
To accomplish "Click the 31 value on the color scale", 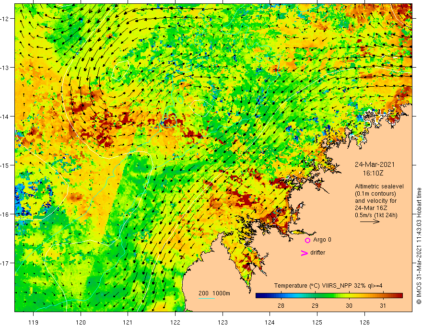I will (383, 305).
